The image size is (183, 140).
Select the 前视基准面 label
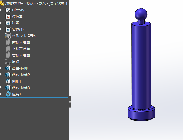coord(21,42)
